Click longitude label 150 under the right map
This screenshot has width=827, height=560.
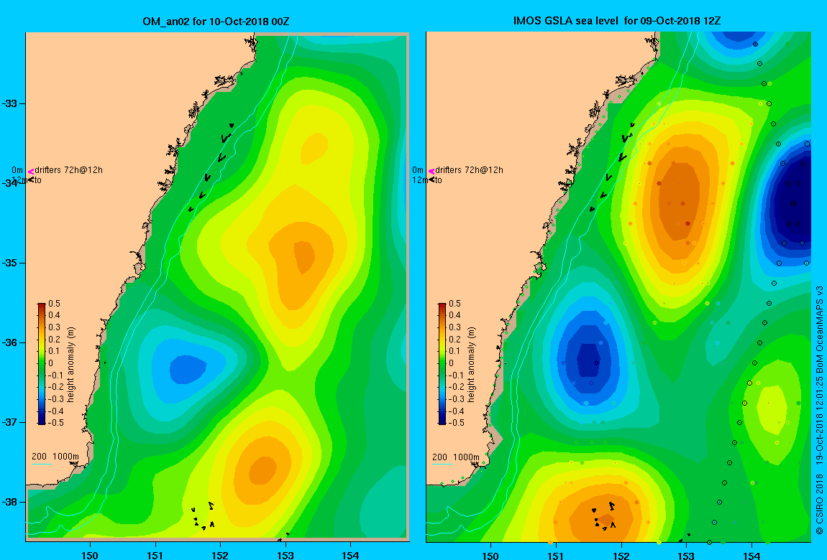click(490, 555)
